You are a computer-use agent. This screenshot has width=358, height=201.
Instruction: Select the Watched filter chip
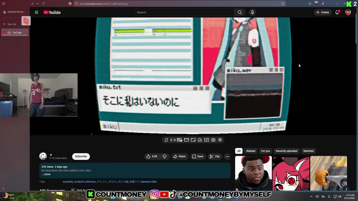pyautogui.click(x=308, y=151)
